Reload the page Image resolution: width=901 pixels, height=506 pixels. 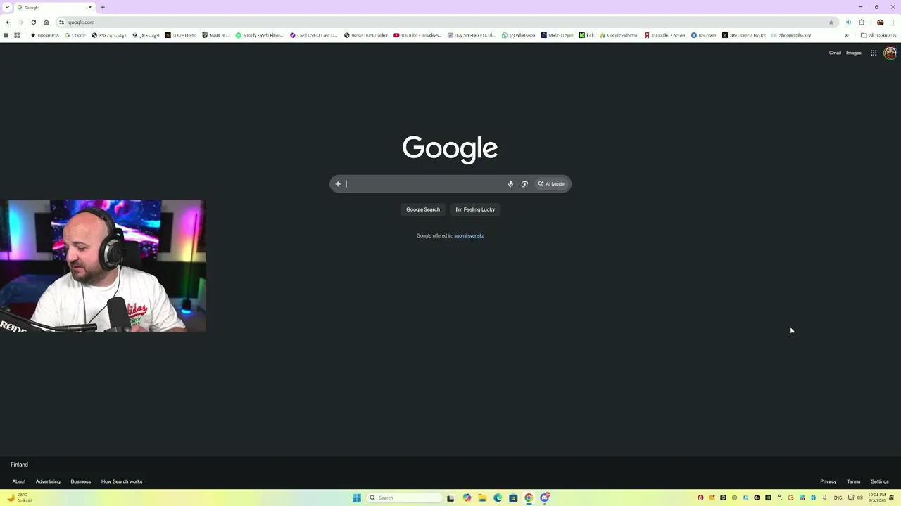(33, 22)
